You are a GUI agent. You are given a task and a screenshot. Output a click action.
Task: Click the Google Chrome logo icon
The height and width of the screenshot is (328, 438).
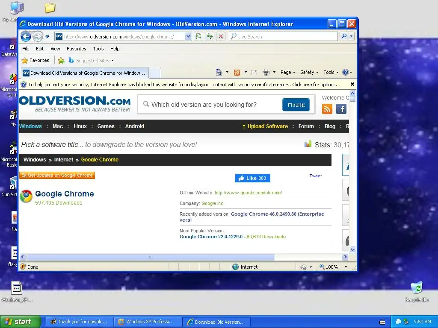[26, 196]
